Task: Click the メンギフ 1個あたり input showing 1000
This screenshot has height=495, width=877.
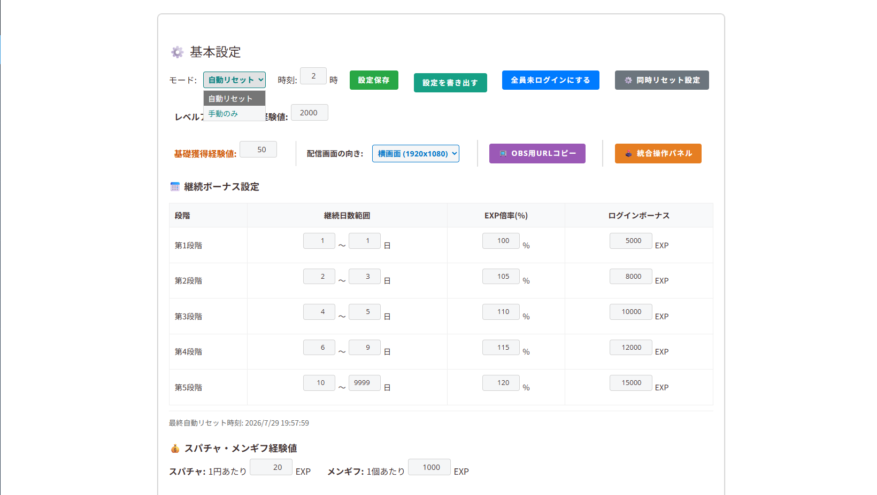Action: coord(429,467)
